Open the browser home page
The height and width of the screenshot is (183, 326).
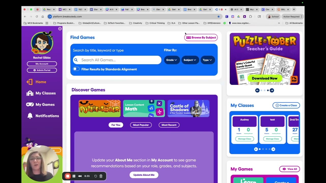pos(43,17)
